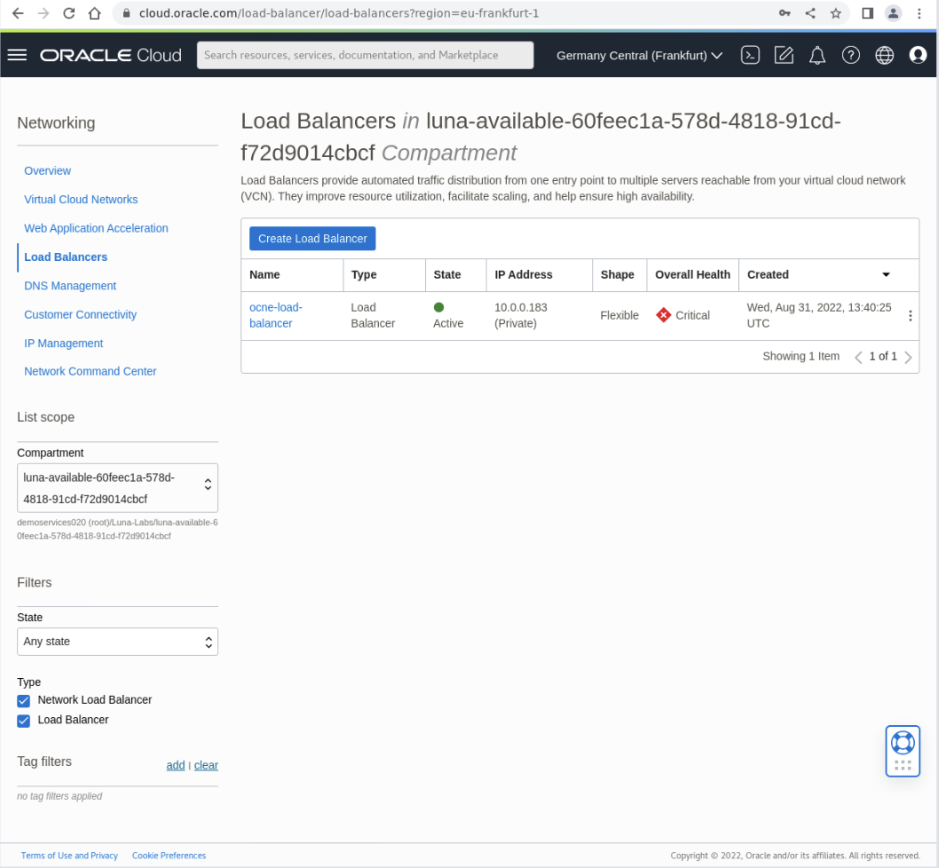
Task: Focus the search resources input field
Action: (x=365, y=55)
